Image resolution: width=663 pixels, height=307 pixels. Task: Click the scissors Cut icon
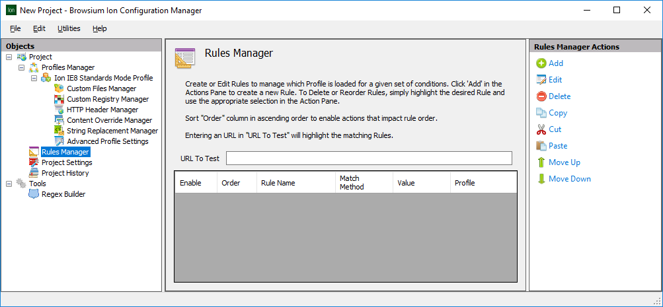coord(541,129)
